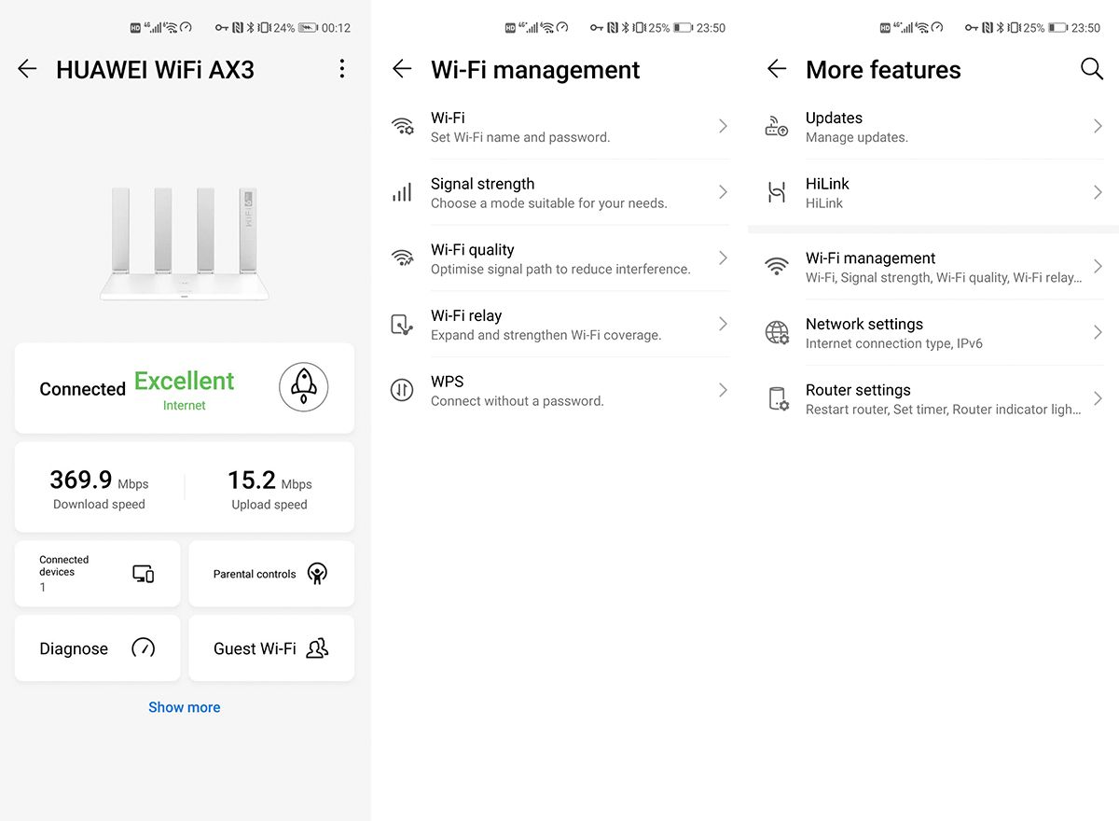Tap the 'More features' title
Image resolution: width=1119 pixels, height=821 pixels.
(883, 69)
